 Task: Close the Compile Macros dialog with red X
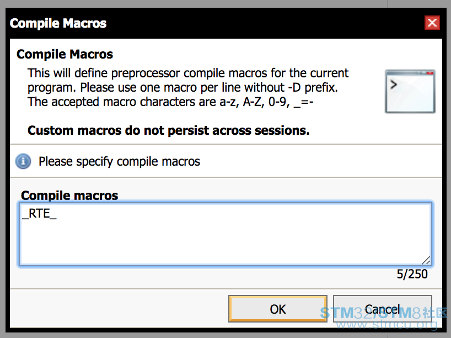[432, 23]
